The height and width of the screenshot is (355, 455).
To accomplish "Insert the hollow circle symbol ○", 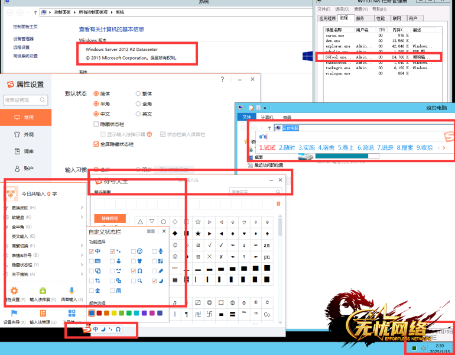I will (163, 222).
